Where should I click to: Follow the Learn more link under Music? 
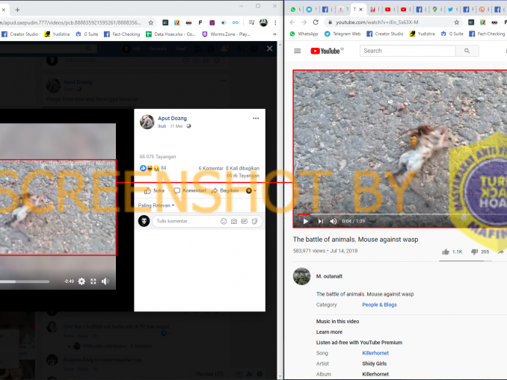[329, 332]
